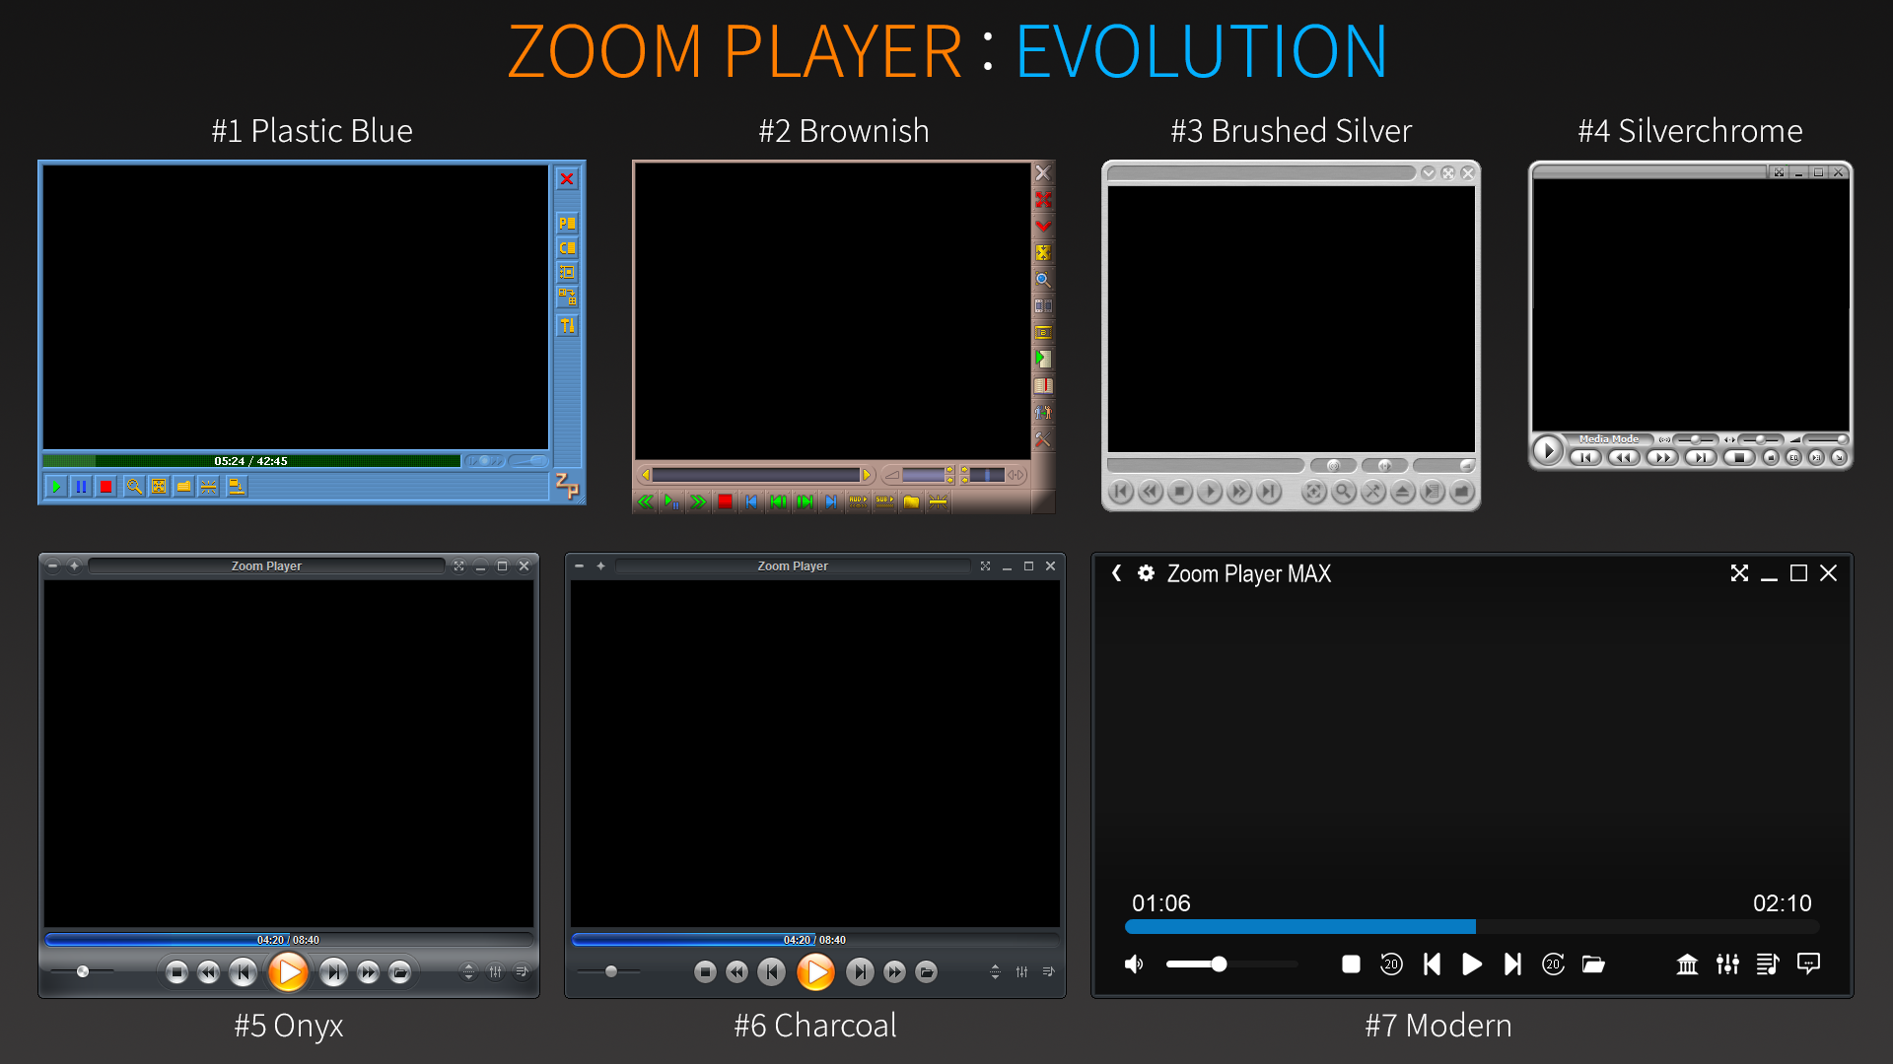Click the dropdown chevron in Brushed Silver title bar
This screenshot has height=1064, width=1893.
point(1428,173)
